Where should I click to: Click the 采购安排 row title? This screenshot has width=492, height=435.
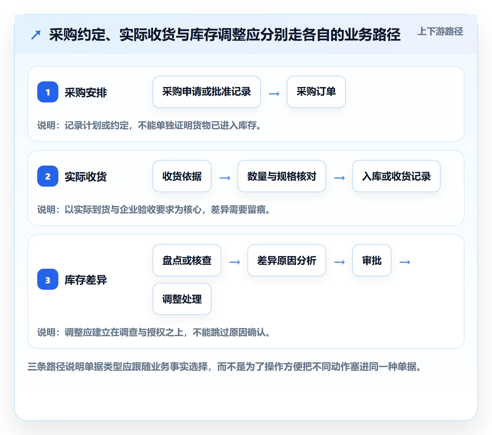(x=86, y=93)
